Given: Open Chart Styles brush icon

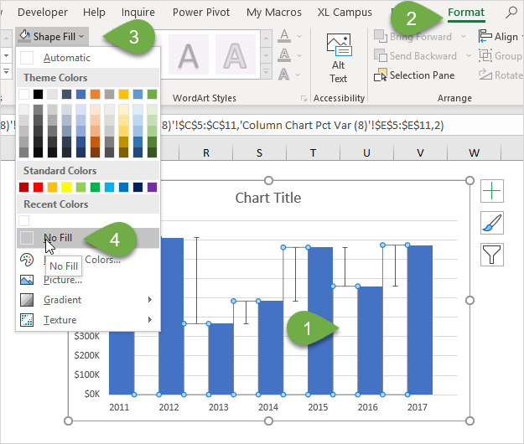Looking at the screenshot, I should tap(492, 223).
